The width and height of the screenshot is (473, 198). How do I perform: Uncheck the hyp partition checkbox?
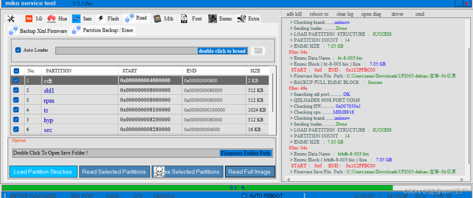16,120
